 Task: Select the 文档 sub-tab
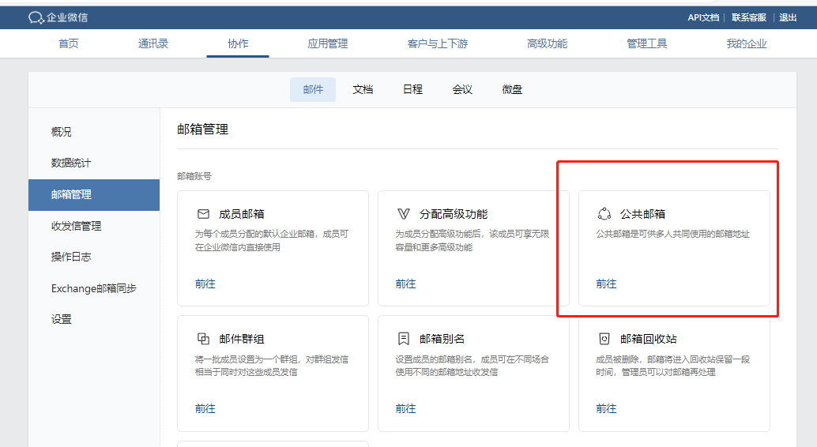point(363,90)
